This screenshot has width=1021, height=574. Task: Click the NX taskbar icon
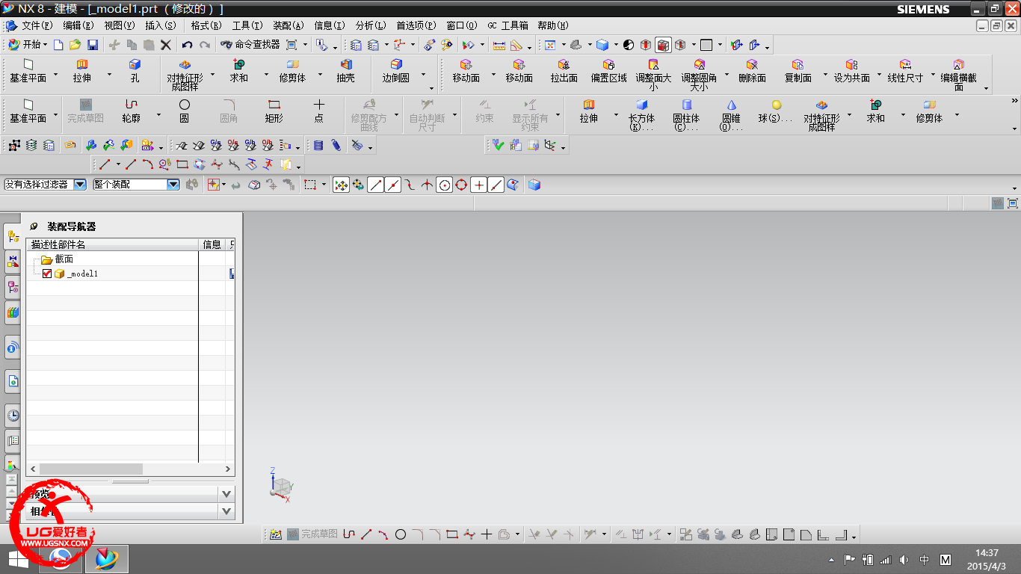107,559
